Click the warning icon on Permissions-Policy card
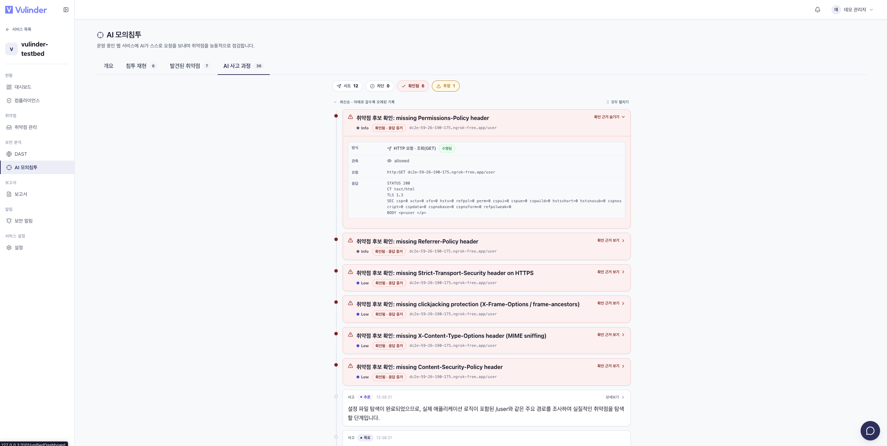 click(x=351, y=117)
